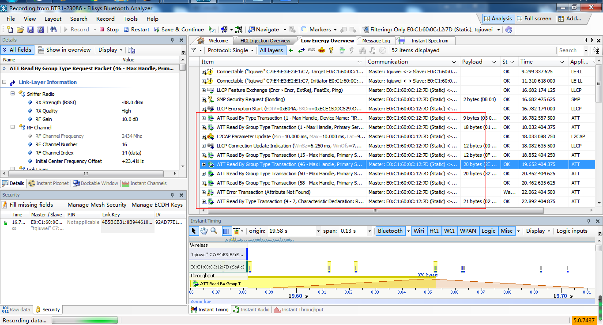Click the New file toolbar icon
Image resolution: width=603 pixels, height=325 pixels.
click(10, 30)
